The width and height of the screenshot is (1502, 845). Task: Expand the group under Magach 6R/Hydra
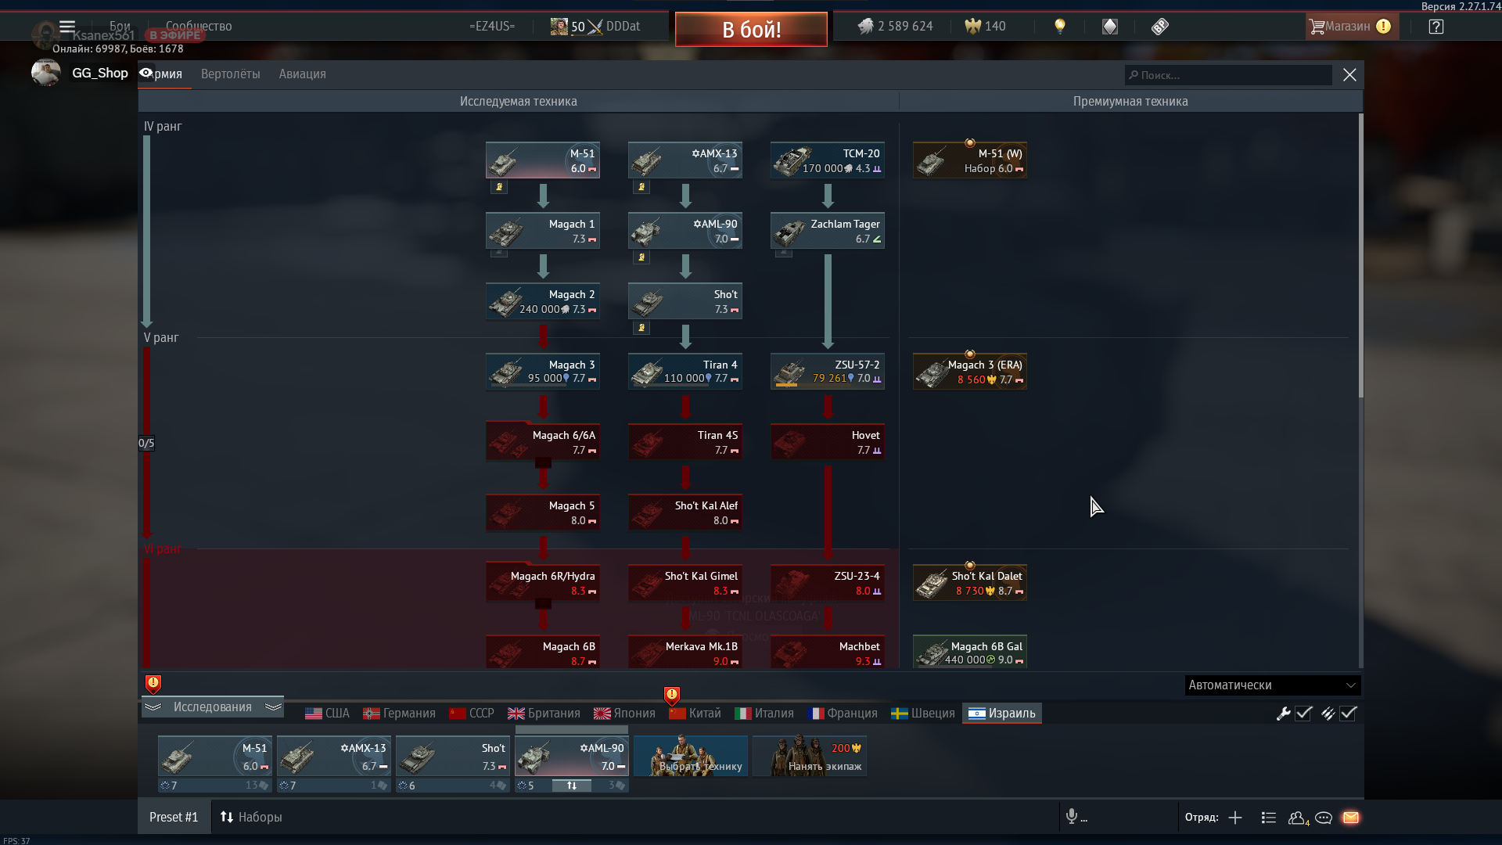click(543, 604)
